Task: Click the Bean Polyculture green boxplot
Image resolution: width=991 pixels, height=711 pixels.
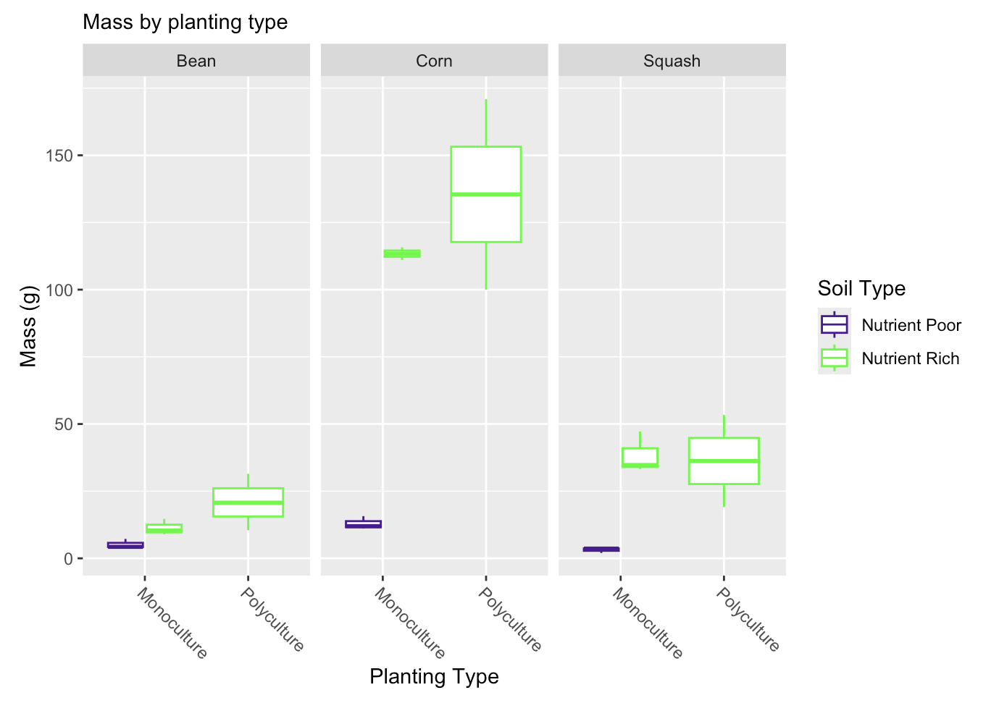Action: [x=248, y=502]
